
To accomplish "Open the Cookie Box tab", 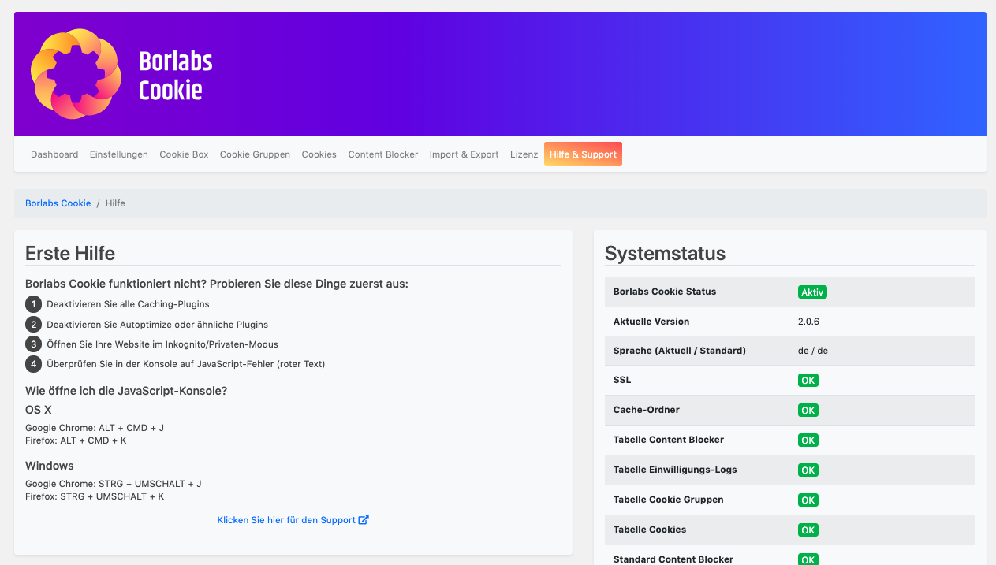I will (184, 154).
